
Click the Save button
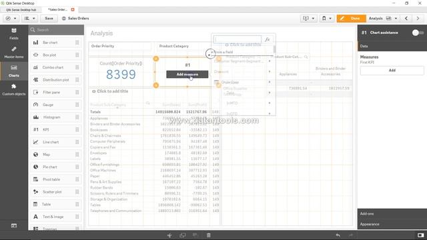tap(49, 18)
